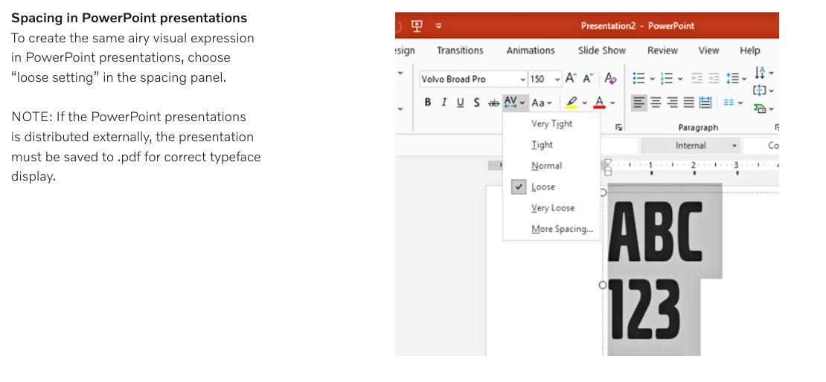Apply bullet list formatting
The width and height of the screenshot is (826, 382).
pyautogui.click(x=638, y=78)
